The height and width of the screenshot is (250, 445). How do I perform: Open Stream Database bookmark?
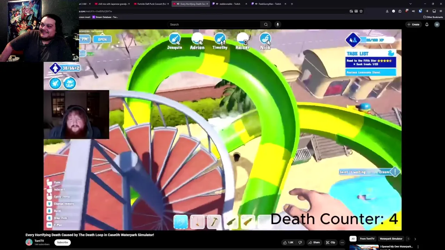click(x=105, y=17)
